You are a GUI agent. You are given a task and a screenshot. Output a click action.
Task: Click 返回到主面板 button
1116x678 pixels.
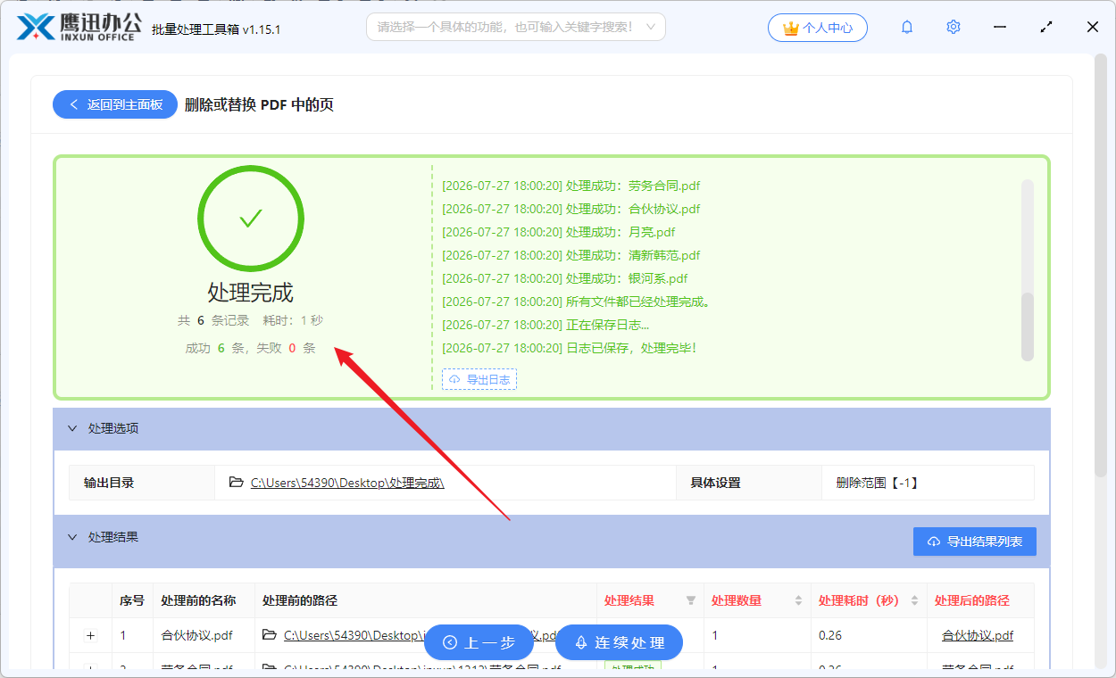pyautogui.click(x=115, y=104)
